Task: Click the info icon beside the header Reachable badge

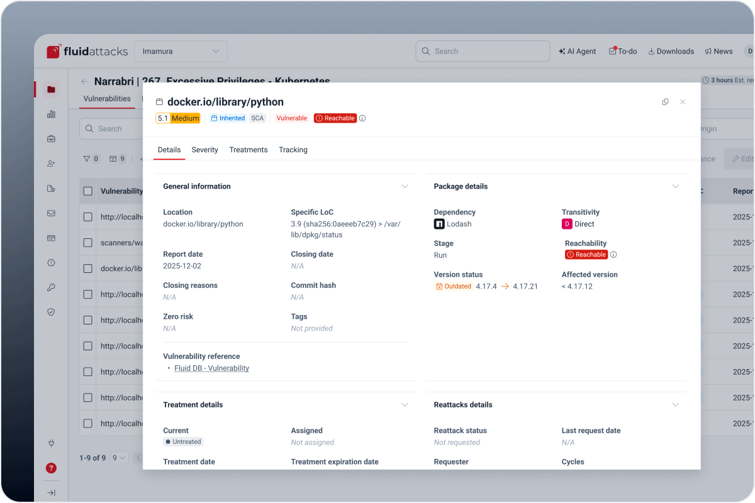Action: (362, 118)
